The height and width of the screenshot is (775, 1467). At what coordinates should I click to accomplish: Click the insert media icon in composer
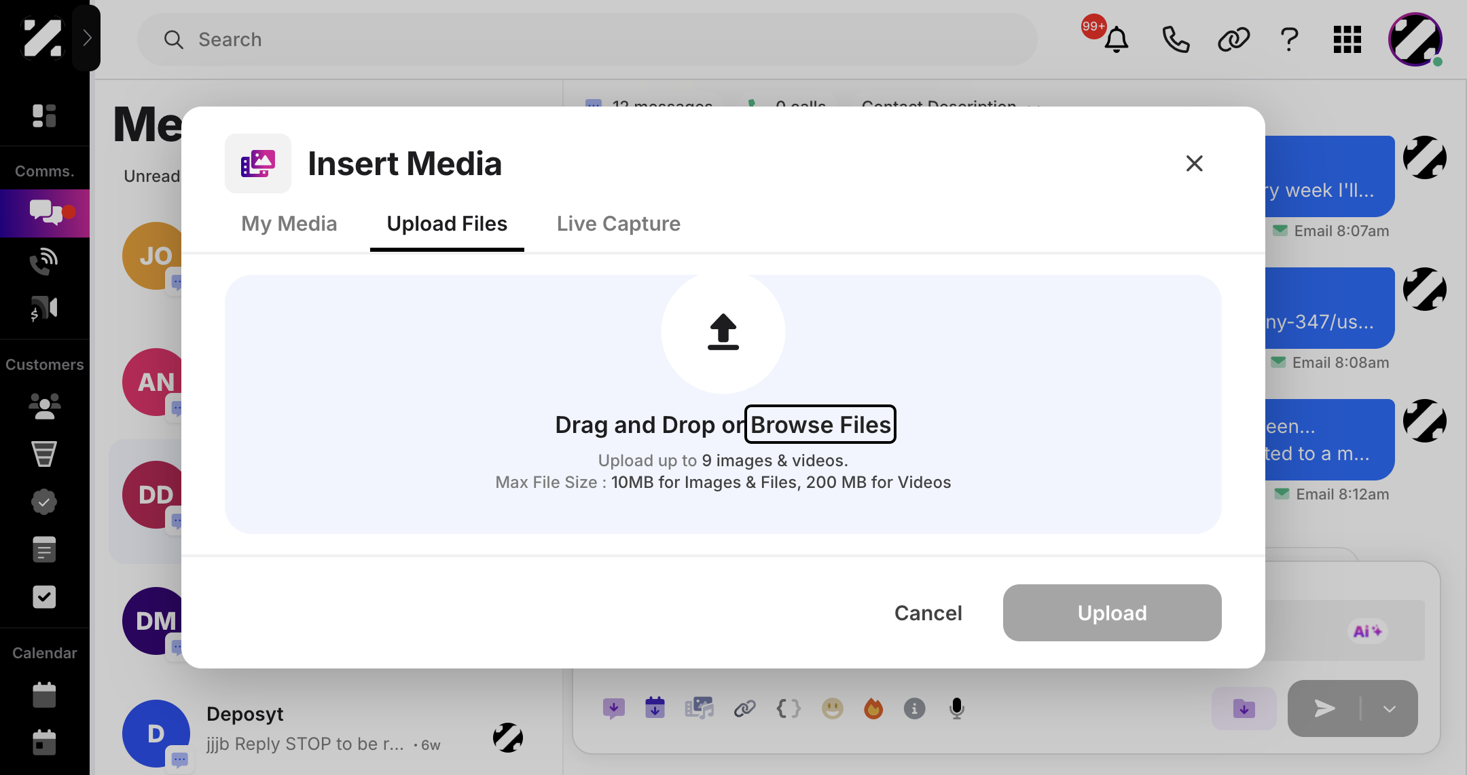point(699,708)
